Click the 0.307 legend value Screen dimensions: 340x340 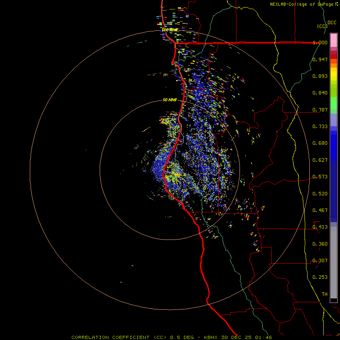[320, 261]
